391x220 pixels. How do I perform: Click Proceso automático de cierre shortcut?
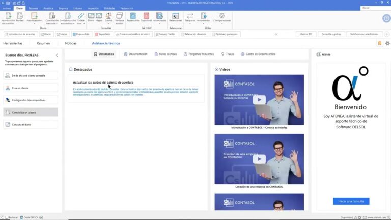pos(132,34)
